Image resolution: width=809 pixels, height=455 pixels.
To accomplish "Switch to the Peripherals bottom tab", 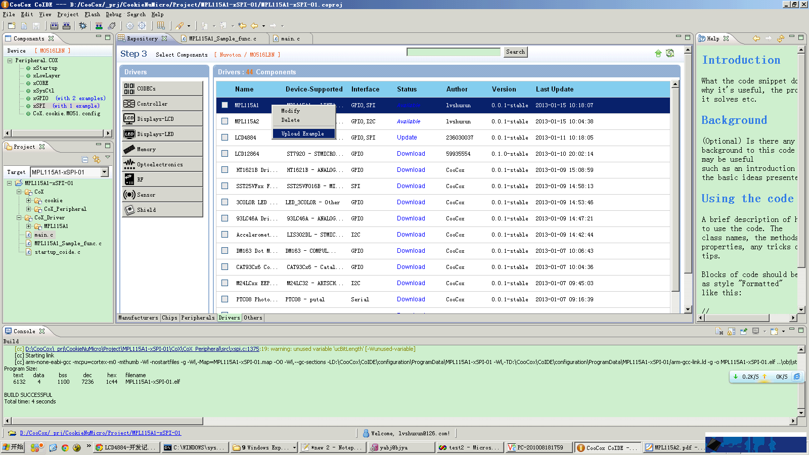I will point(198,317).
